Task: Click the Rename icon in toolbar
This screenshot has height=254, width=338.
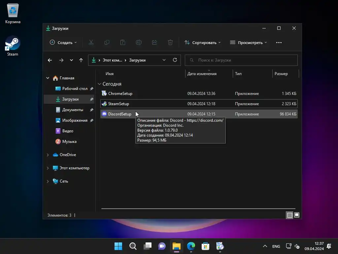Action: point(139,43)
